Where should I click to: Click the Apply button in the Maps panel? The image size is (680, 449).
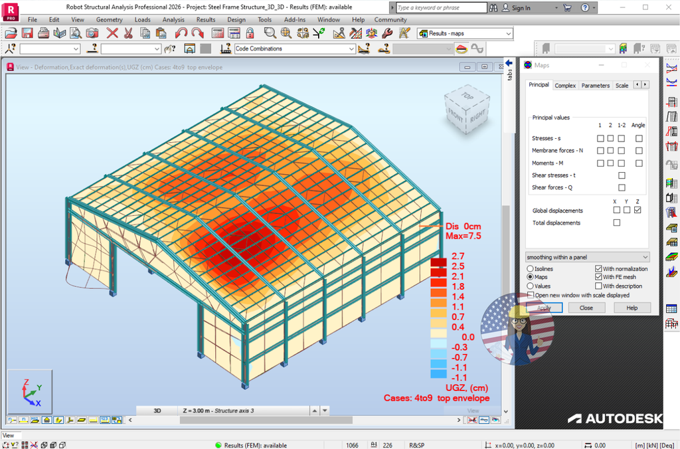(x=545, y=307)
